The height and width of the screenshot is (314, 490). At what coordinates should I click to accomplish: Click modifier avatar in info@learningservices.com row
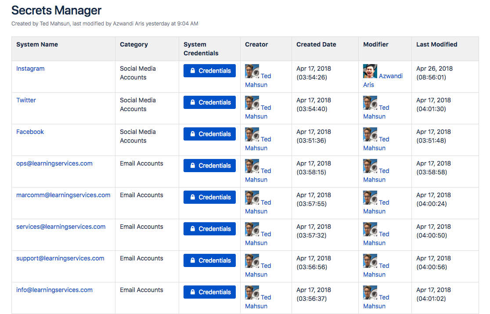[370, 292]
